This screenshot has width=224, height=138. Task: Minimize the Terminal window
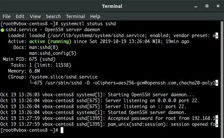click(196, 6)
